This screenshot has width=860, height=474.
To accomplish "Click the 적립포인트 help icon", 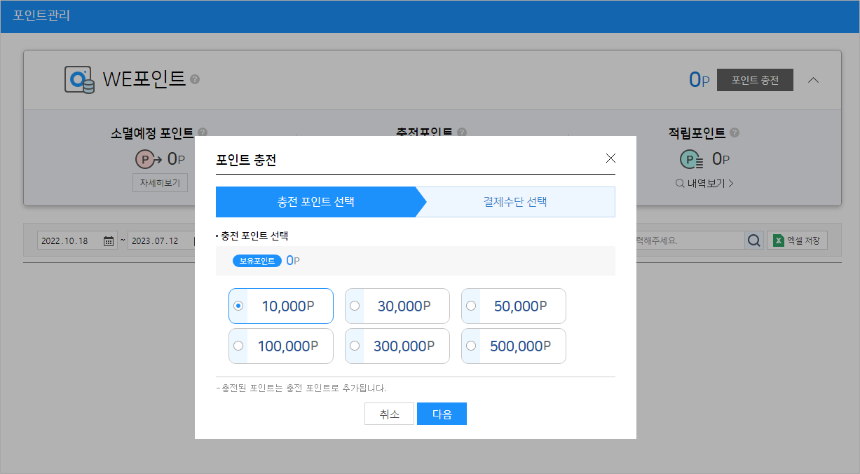I will [734, 133].
